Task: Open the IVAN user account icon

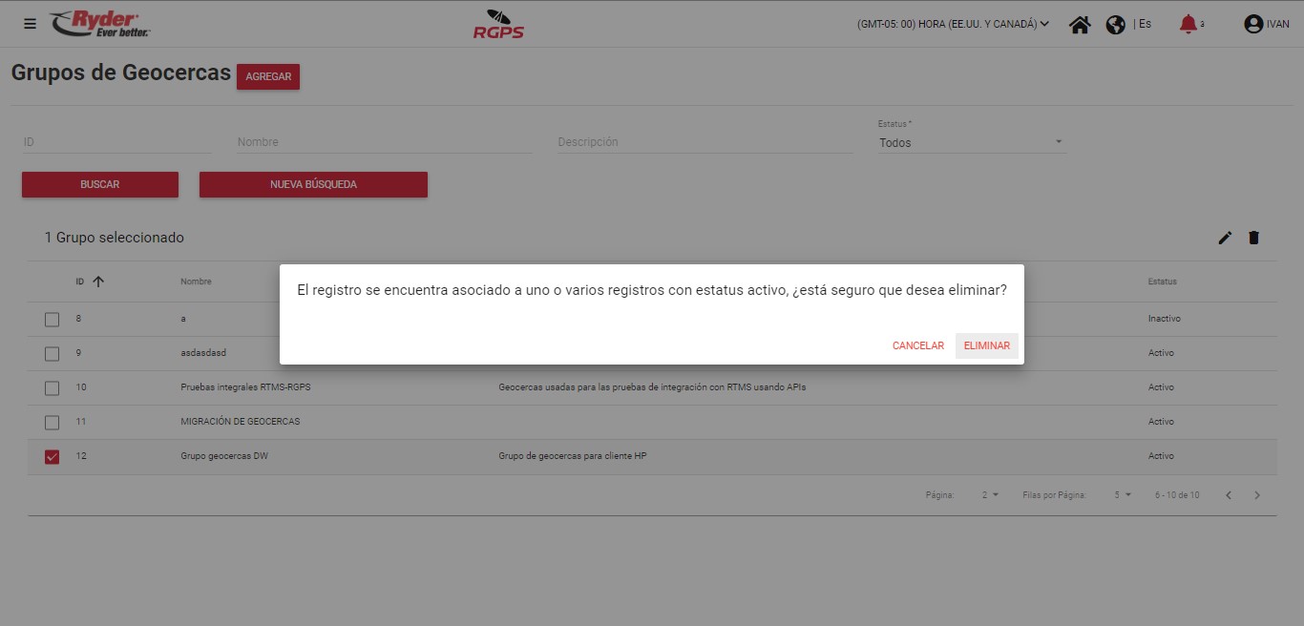Action: pos(1253,25)
